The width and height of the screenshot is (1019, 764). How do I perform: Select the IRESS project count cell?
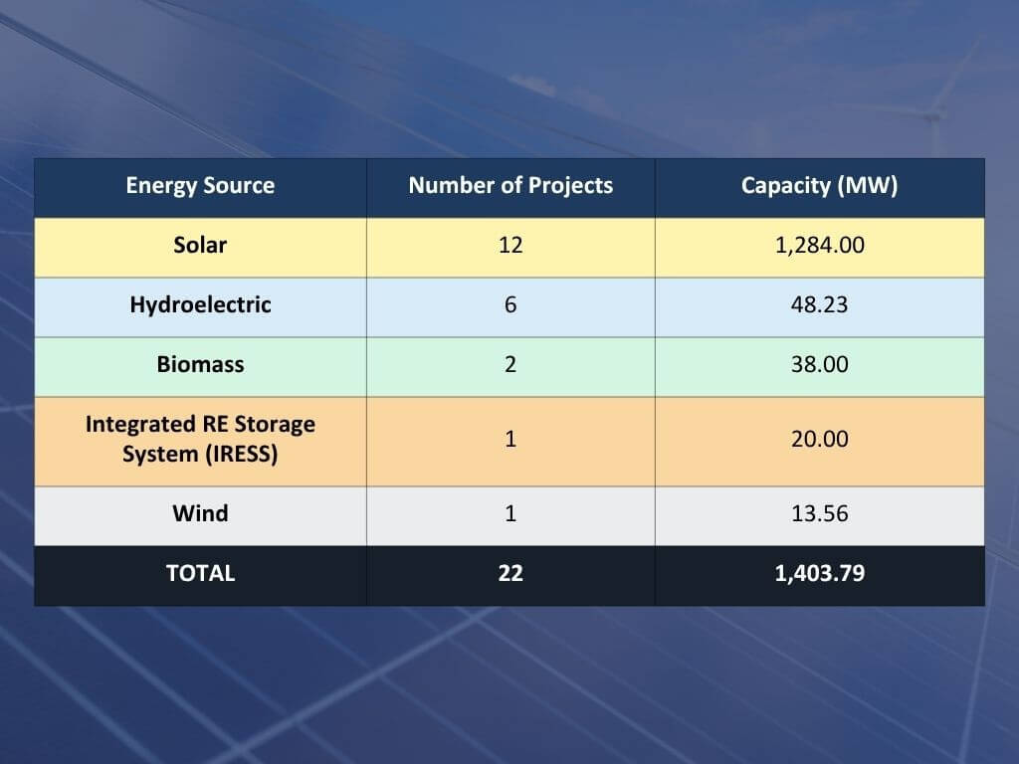pos(510,439)
